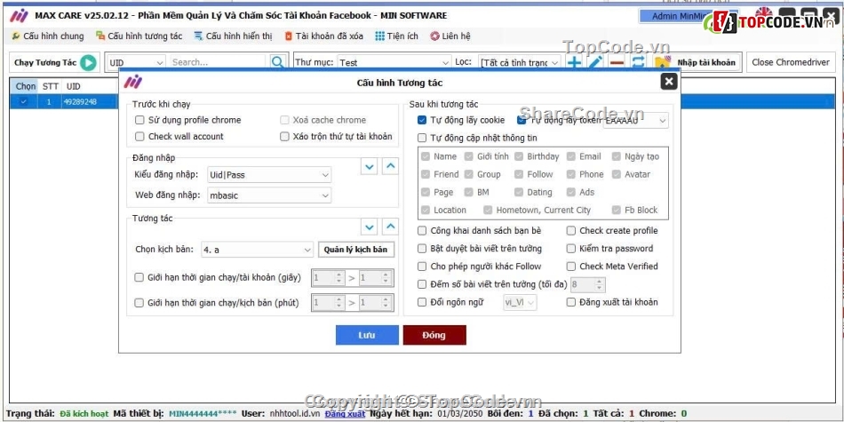844x422 pixels.
Task: Click the down chevron in Đăng nhập section
Action: pyautogui.click(x=370, y=166)
